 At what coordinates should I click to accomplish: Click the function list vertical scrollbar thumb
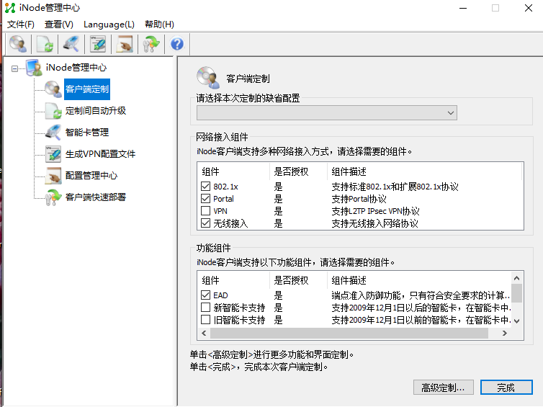coord(516,293)
